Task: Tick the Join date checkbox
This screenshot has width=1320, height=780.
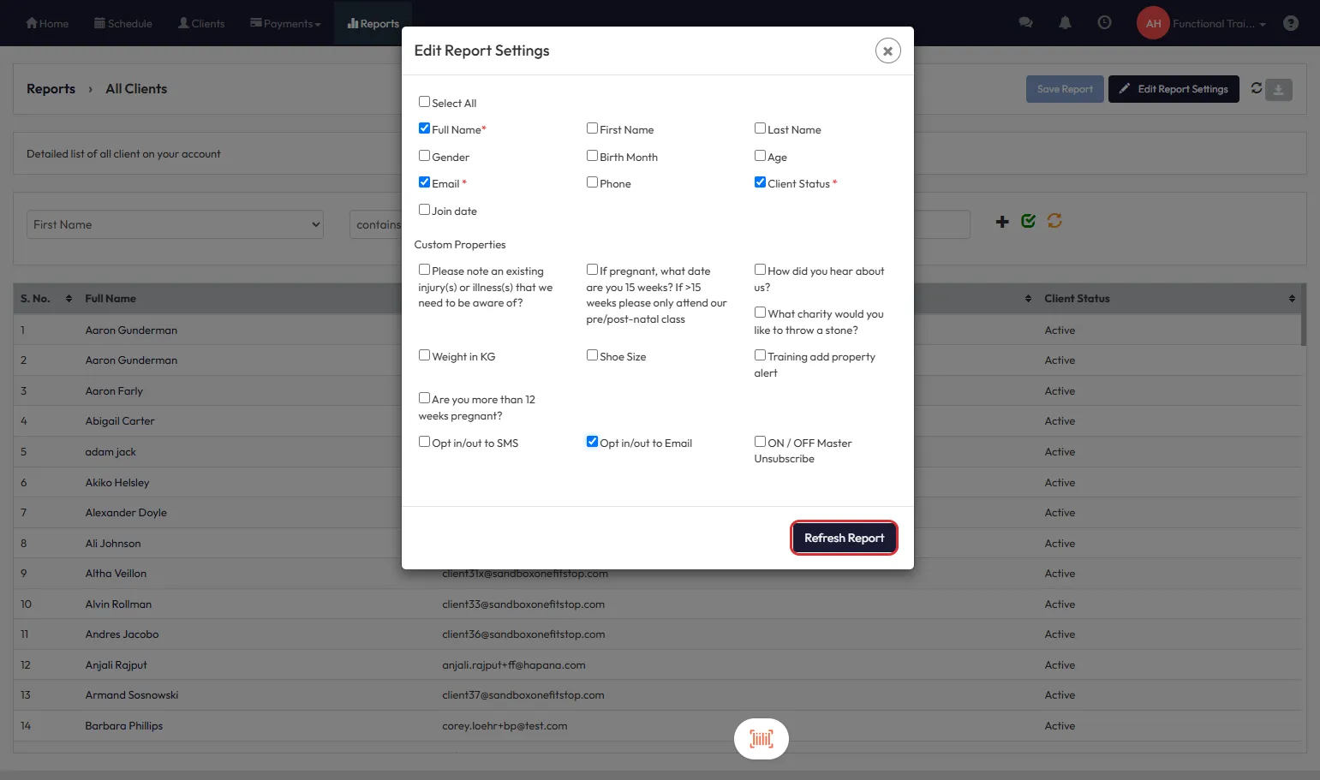Action: coord(424,210)
